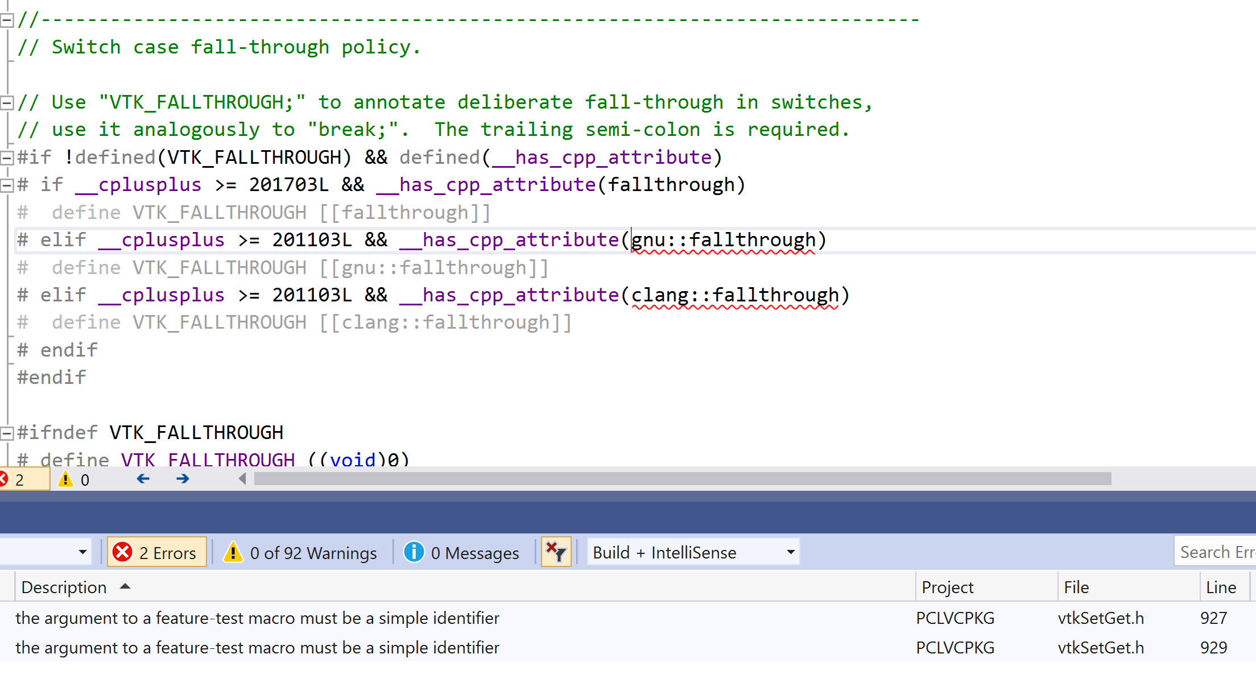Click the Line column header
This screenshot has height=687, width=1256.
[x=1222, y=586]
